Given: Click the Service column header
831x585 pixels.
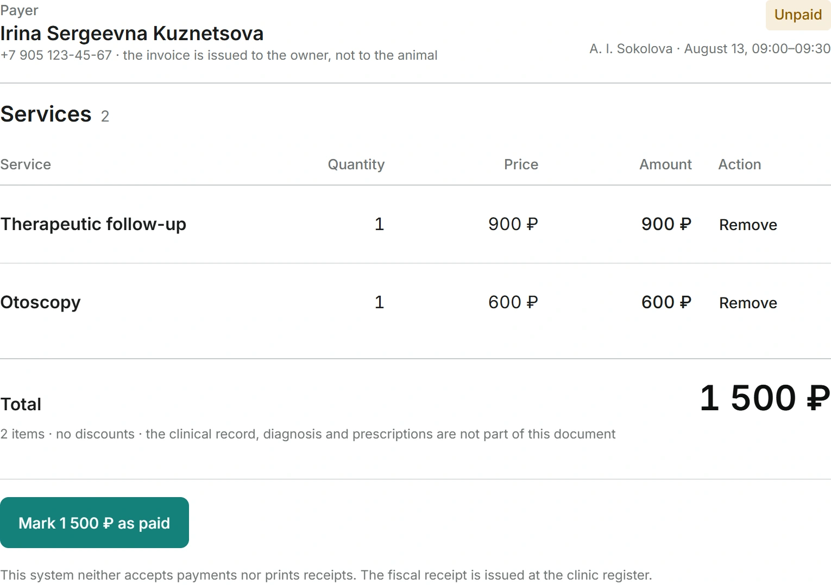Looking at the screenshot, I should 26,164.
